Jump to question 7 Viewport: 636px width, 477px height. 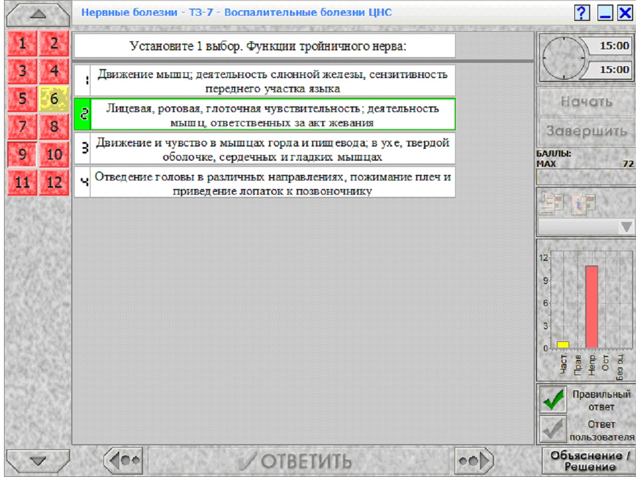coord(22,126)
